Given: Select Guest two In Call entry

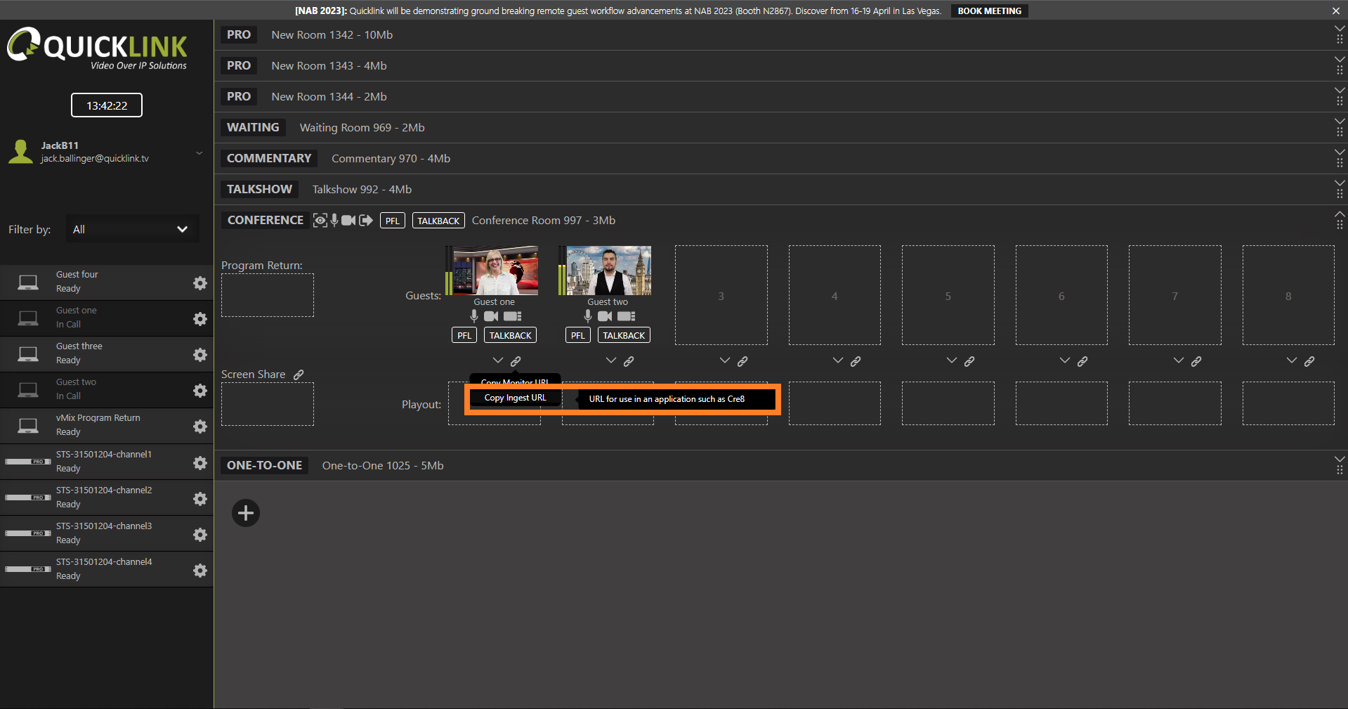Looking at the screenshot, I should pos(107,389).
